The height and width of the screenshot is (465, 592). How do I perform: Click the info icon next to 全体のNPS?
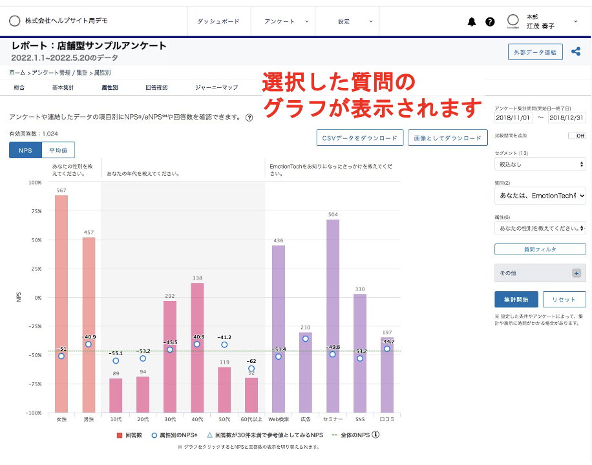click(375, 435)
